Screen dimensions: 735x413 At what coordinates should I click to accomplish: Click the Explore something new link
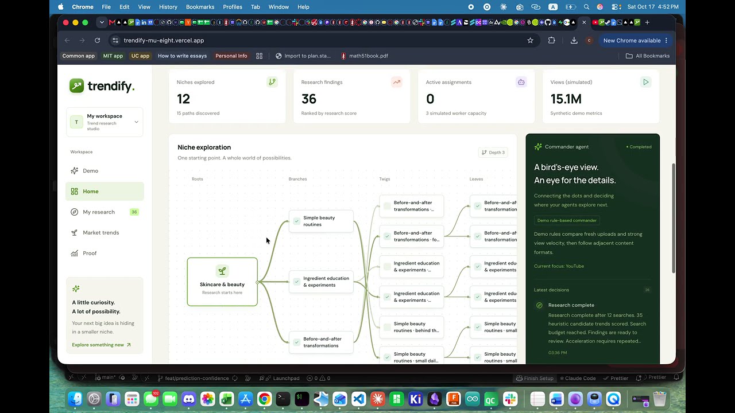coord(102,345)
